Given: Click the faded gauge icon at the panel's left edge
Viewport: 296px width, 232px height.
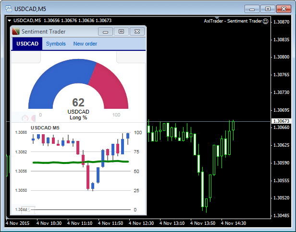Looking at the screenshot, I should coord(25,118).
